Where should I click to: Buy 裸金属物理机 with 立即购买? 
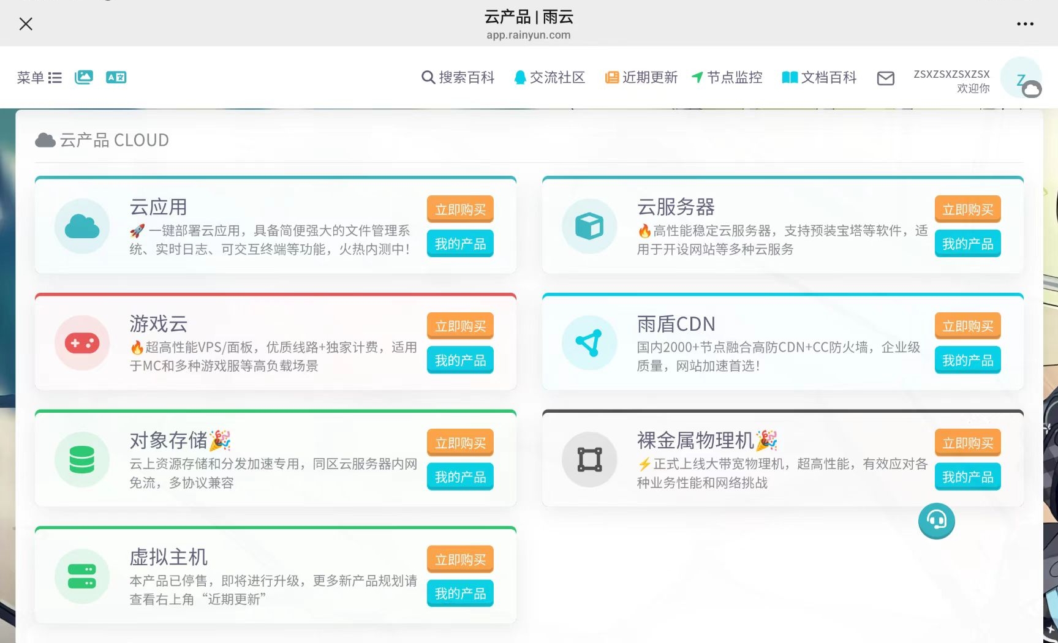(x=967, y=443)
